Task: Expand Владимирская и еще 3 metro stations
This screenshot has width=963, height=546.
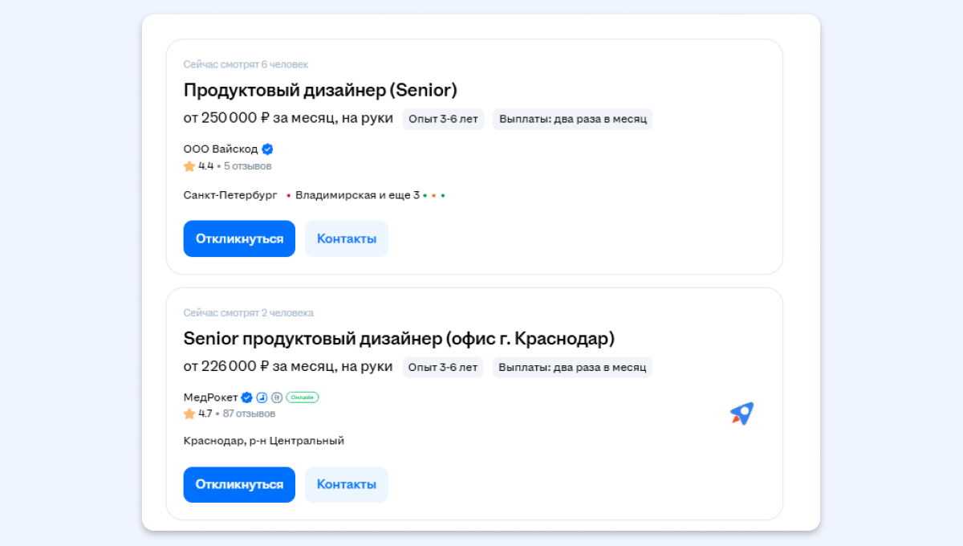Action: 357,195
